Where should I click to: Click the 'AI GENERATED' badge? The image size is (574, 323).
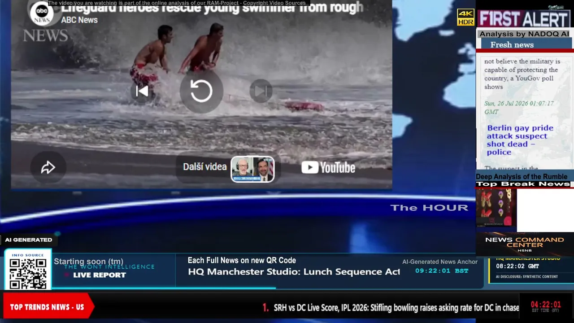[x=28, y=240]
